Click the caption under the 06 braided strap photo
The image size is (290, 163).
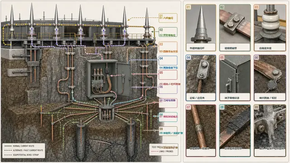pos(270,97)
